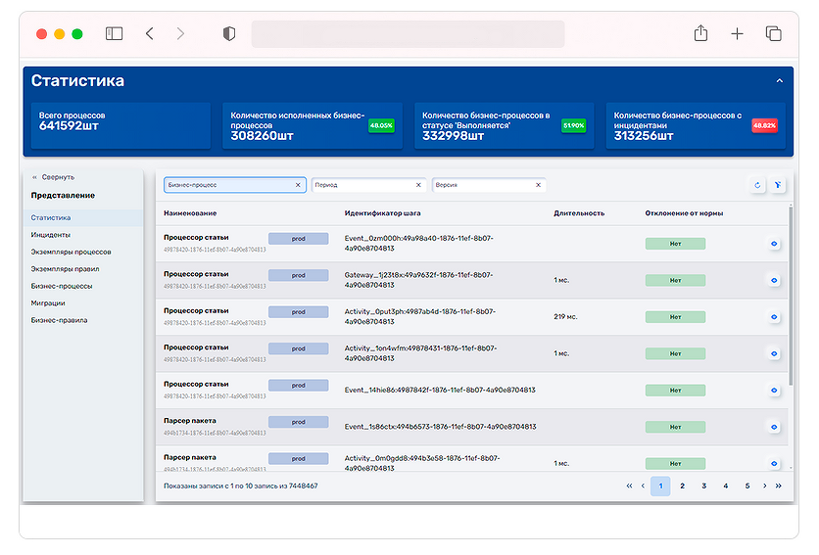
Task: Clear the Период filter
Action: tap(418, 185)
